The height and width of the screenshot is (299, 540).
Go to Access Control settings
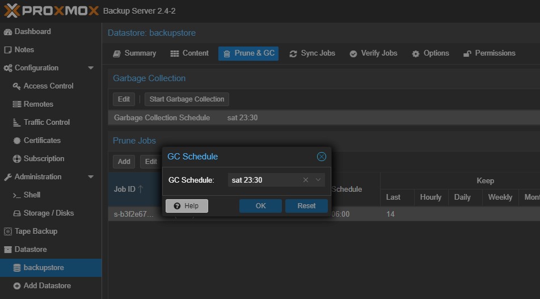pyautogui.click(x=48, y=86)
